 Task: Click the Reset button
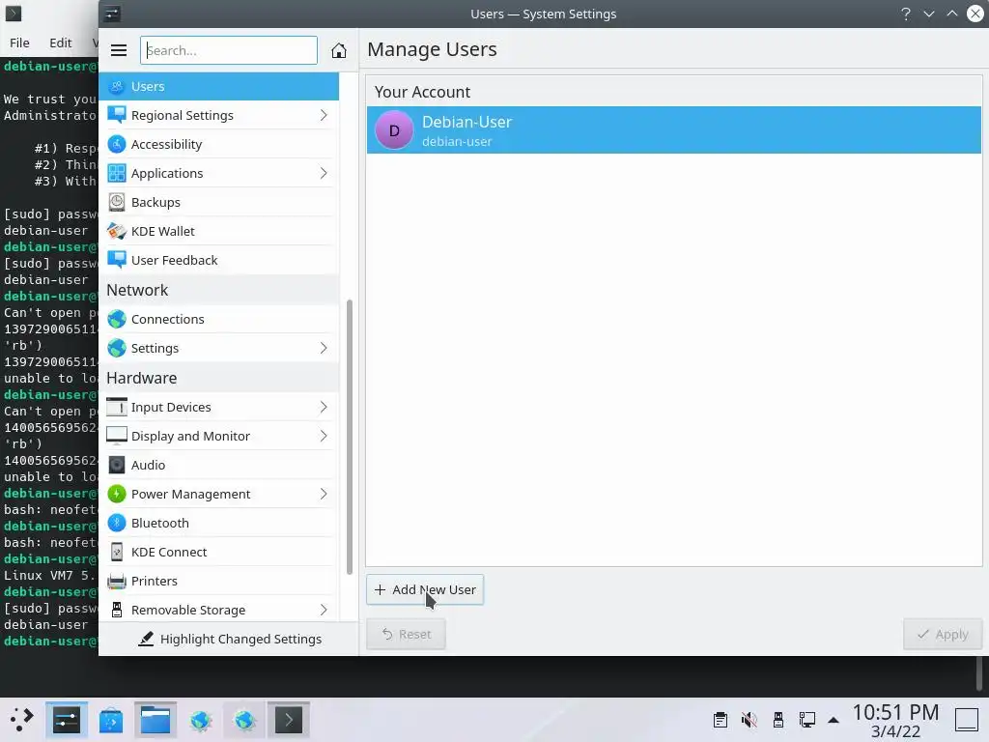(407, 634)
